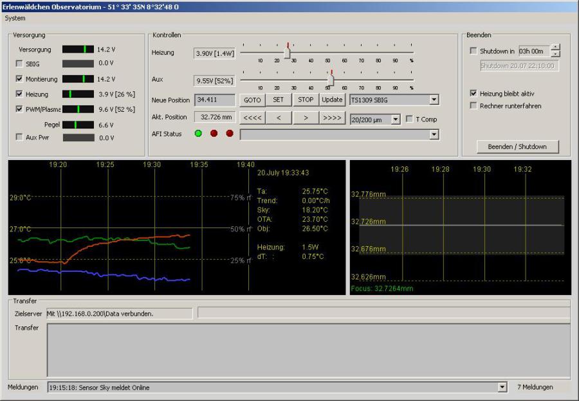Click the GOTO focus position button

pos(252,100)
